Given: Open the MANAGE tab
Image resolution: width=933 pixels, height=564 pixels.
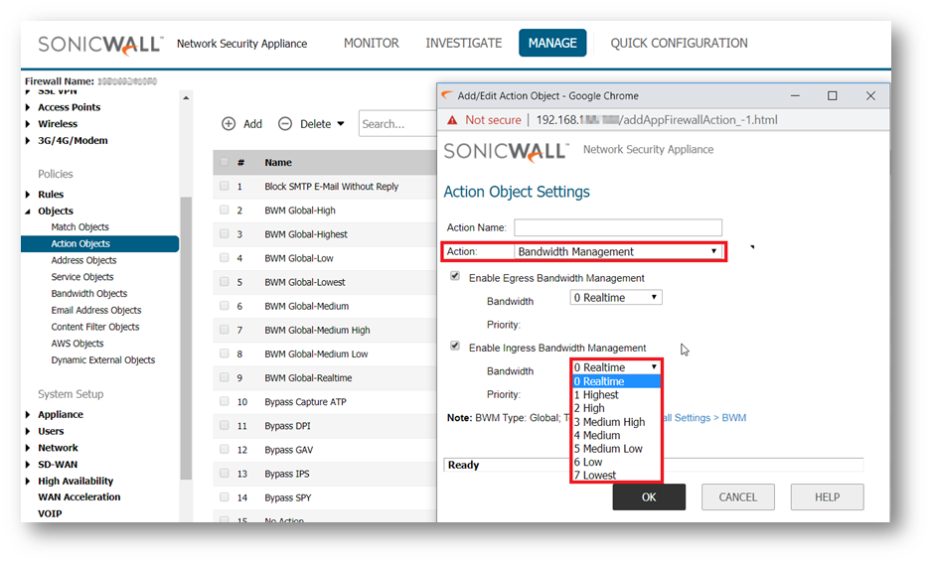Looking at the screenshot, I should 552,43.
